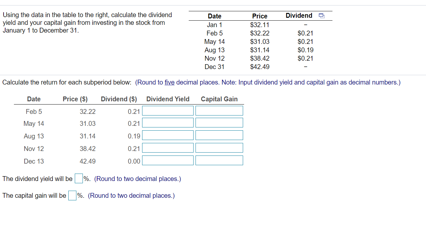Select the Capital Gain field for May 14
Viewport: 426px width, 231px height.
click(x=219, y=123)
